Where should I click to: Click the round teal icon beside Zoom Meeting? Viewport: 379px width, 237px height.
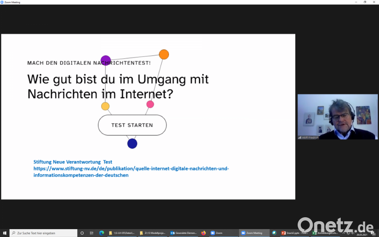[274, 233]
